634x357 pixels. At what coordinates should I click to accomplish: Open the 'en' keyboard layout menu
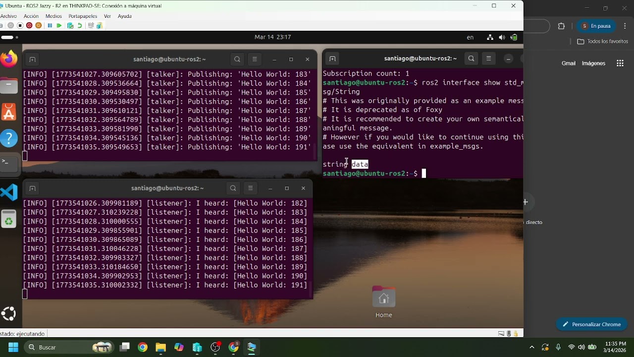click(x=470, y=37)
